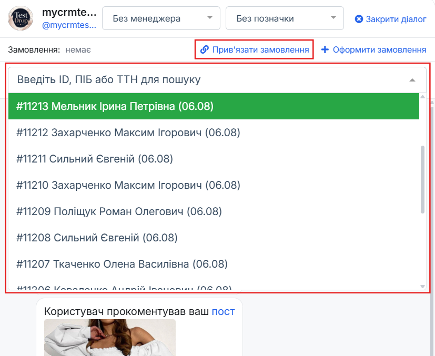Click the X icon beside Закрити діалог
The height and width of the screenshot is (356, 435).
(x=359, y=19)
